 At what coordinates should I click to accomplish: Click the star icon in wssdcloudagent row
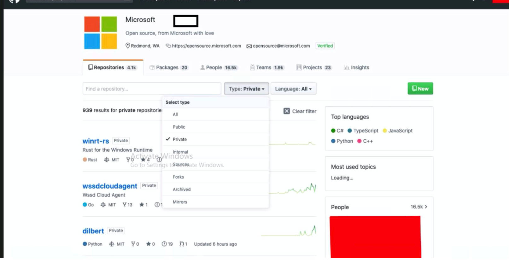click(142, 205)
